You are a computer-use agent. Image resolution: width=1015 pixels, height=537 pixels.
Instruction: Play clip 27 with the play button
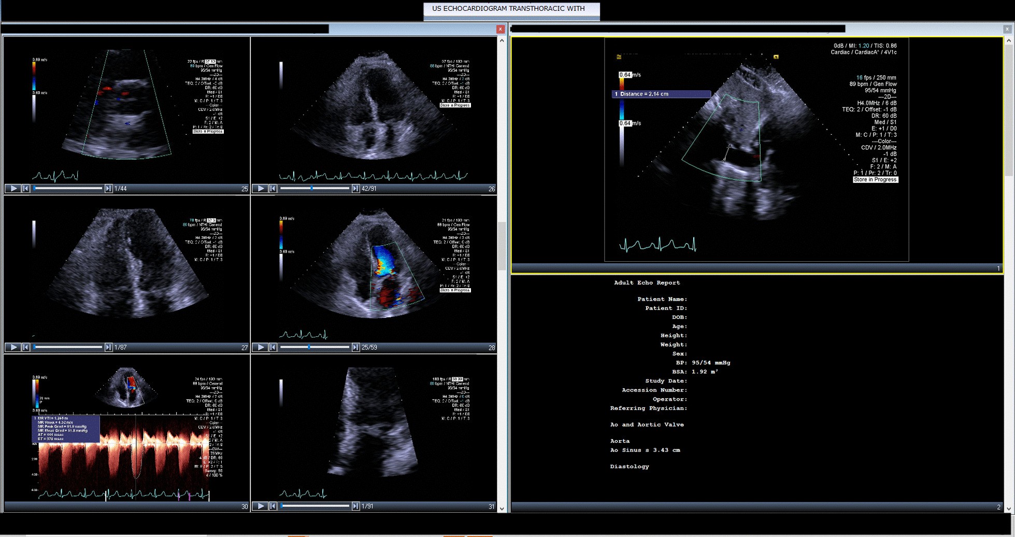(13, 347)
